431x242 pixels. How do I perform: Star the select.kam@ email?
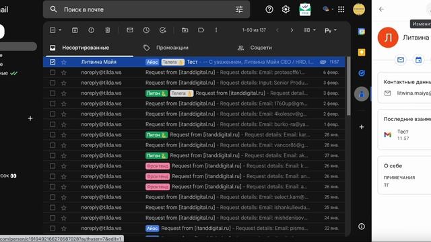pos(64,197)
